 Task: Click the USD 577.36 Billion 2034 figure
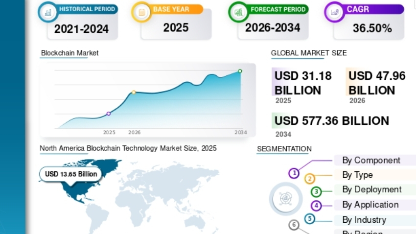(x=332, y=121)
